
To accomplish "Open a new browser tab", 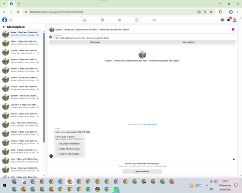I will [x=19, y=4].
